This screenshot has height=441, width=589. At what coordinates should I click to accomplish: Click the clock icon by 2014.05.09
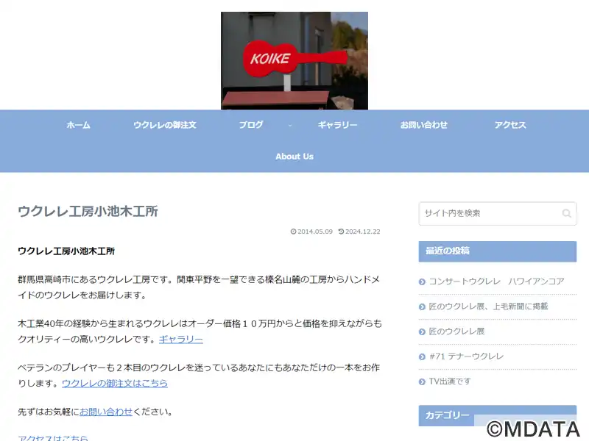(293, 232)
